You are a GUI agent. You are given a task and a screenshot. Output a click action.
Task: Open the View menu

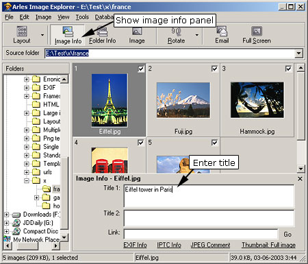(63, 17)
